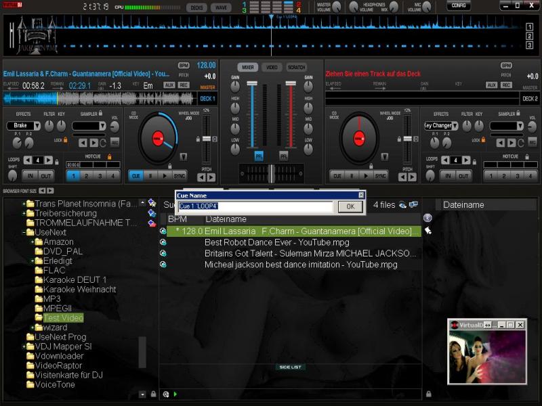Screen dimensions: 542x406
Task: Toggle the hotcue lock on deck 1
Action: pyautogui.click(x=110, y=157)
